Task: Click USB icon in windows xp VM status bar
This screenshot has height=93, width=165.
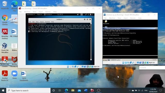Action: click(133, 63)
